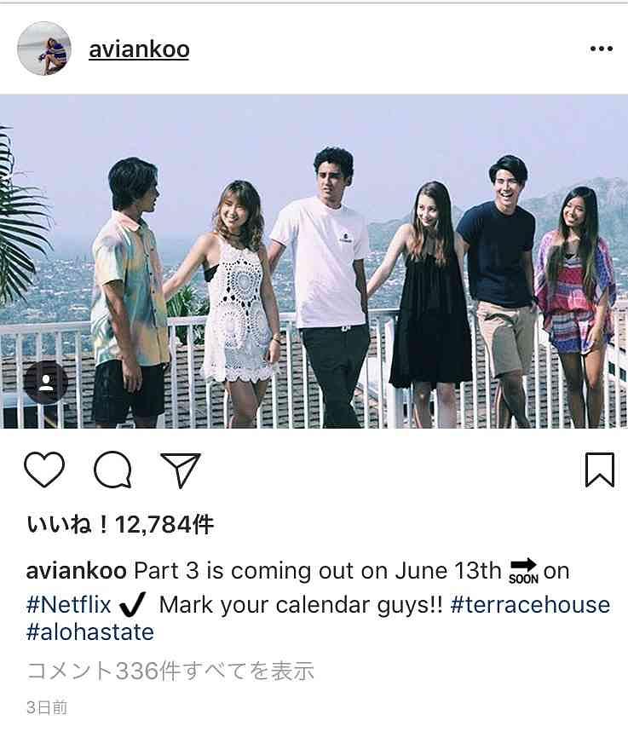This screenshot has width=628, height=755.
Task: Open the aviankoo username link in header
Action: pos(139,49)
